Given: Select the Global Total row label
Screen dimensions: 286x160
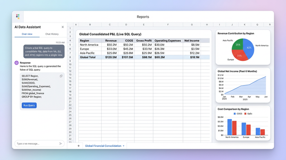Looking at the screenshot, I should click(x=88, y=57).
